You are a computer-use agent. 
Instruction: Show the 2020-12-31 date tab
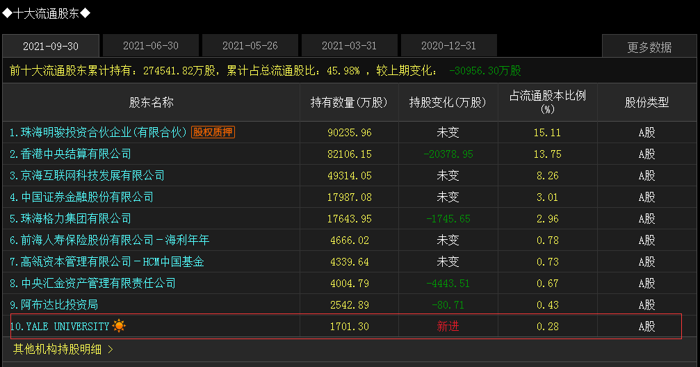click(x=448, y=46)
